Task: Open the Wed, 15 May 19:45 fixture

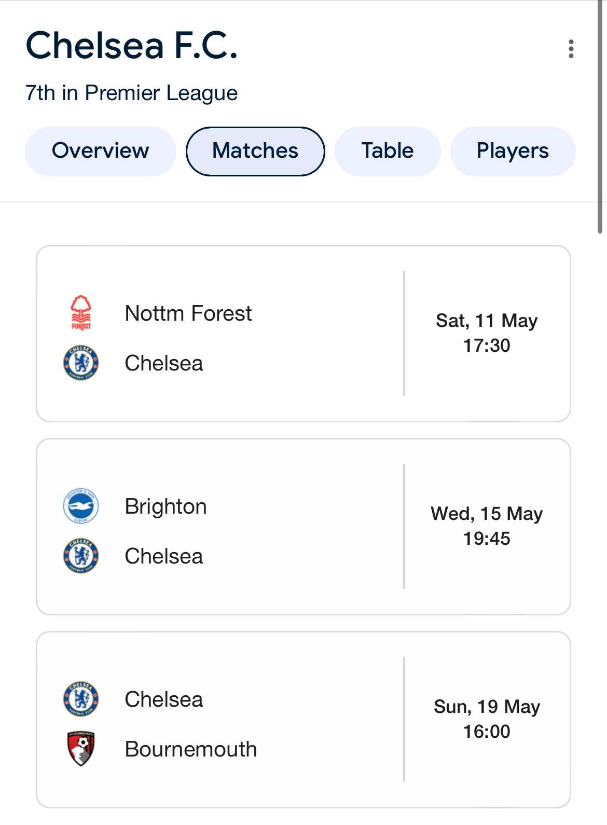Action: (303, 527)
